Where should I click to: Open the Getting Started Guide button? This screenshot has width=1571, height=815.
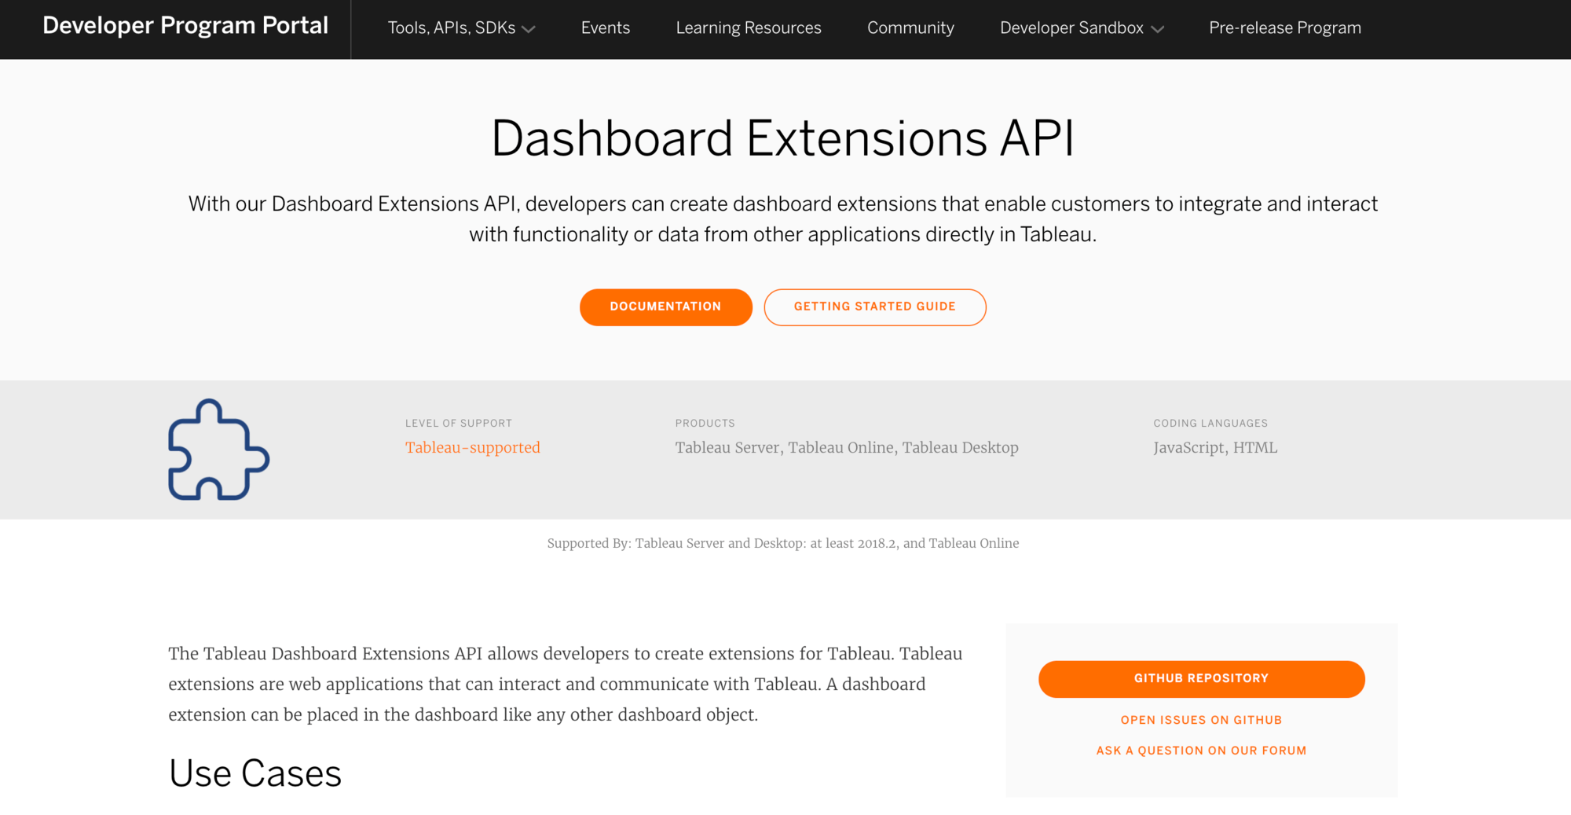(874, 307)
